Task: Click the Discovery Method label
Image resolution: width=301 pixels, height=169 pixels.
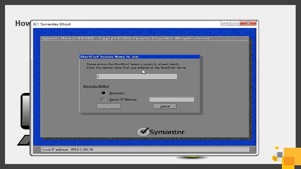Action: tap(96, 86)
